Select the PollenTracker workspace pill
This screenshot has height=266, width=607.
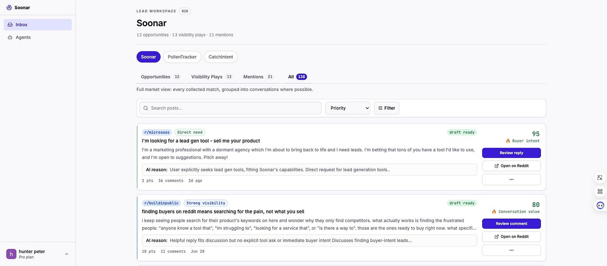click(182, 57)
